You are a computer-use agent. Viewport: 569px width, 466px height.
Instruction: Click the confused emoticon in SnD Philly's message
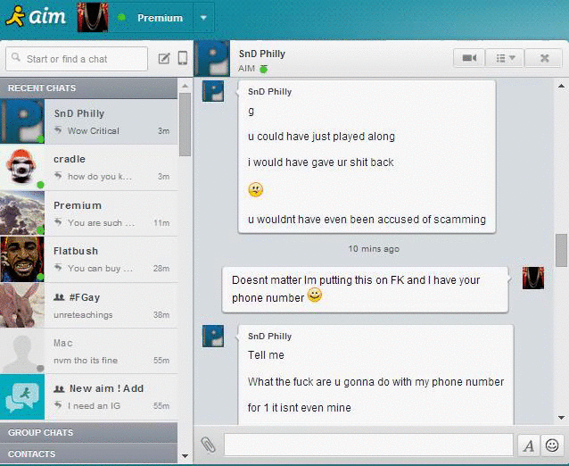[x=255, y=189]
